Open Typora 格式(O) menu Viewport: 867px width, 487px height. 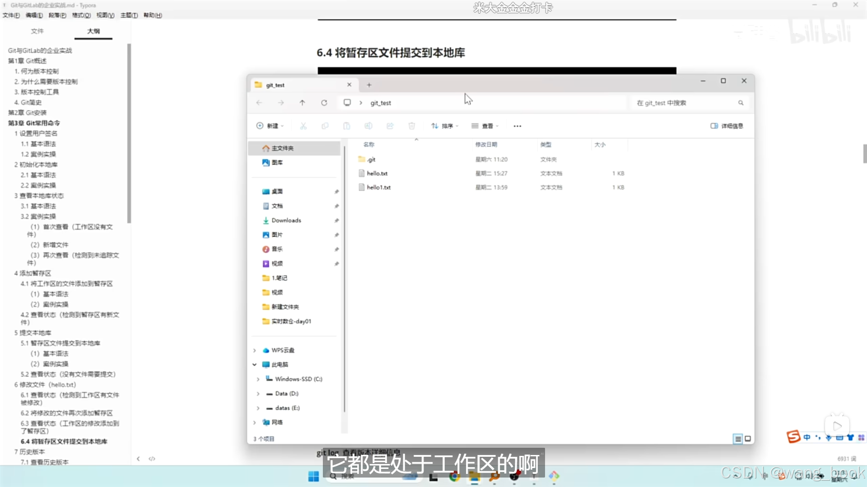tap(81, 15)
